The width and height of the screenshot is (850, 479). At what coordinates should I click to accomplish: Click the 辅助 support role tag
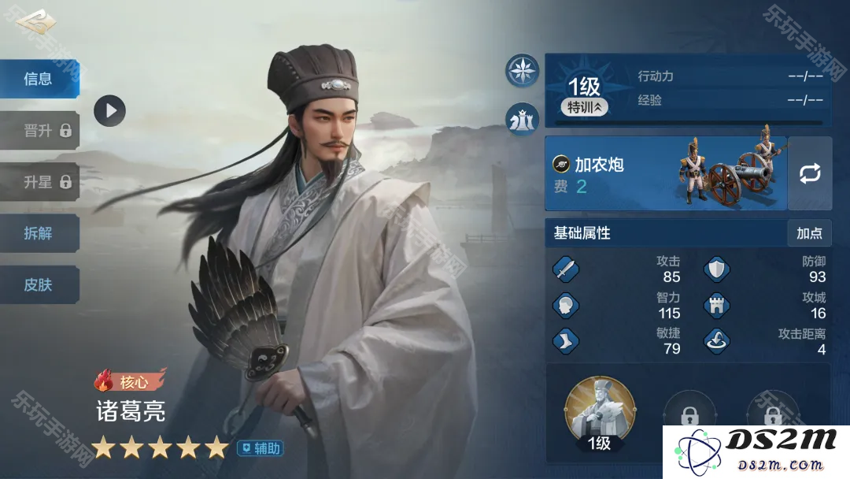tap(261, 448)
